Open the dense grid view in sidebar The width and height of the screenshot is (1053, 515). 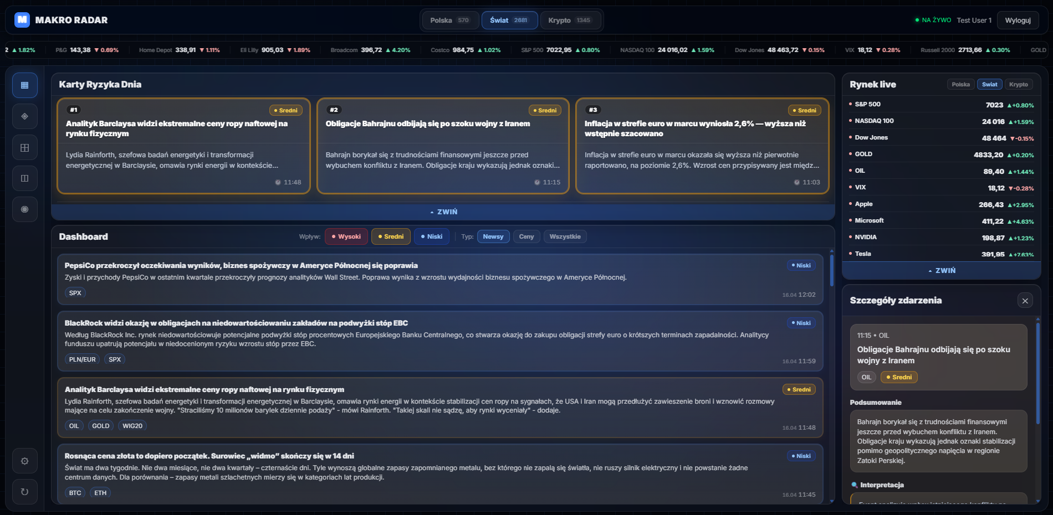coord(25,85)
